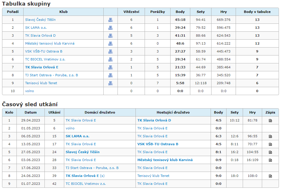Open match record icon for match 28
This screenshot has width=281, height=191.
270,160
